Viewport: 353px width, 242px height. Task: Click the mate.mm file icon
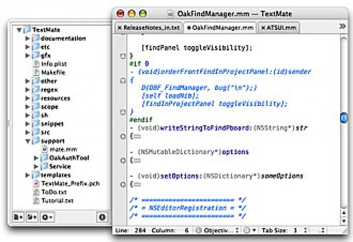point(45,149)
